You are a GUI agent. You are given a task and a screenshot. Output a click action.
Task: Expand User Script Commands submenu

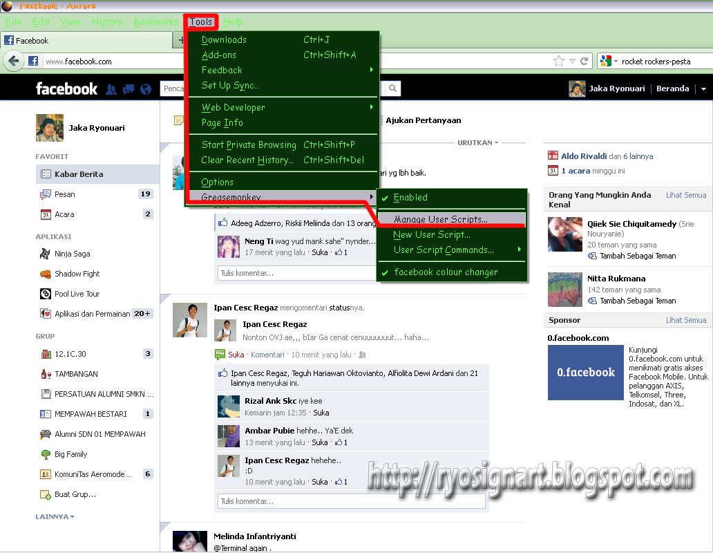452,250
